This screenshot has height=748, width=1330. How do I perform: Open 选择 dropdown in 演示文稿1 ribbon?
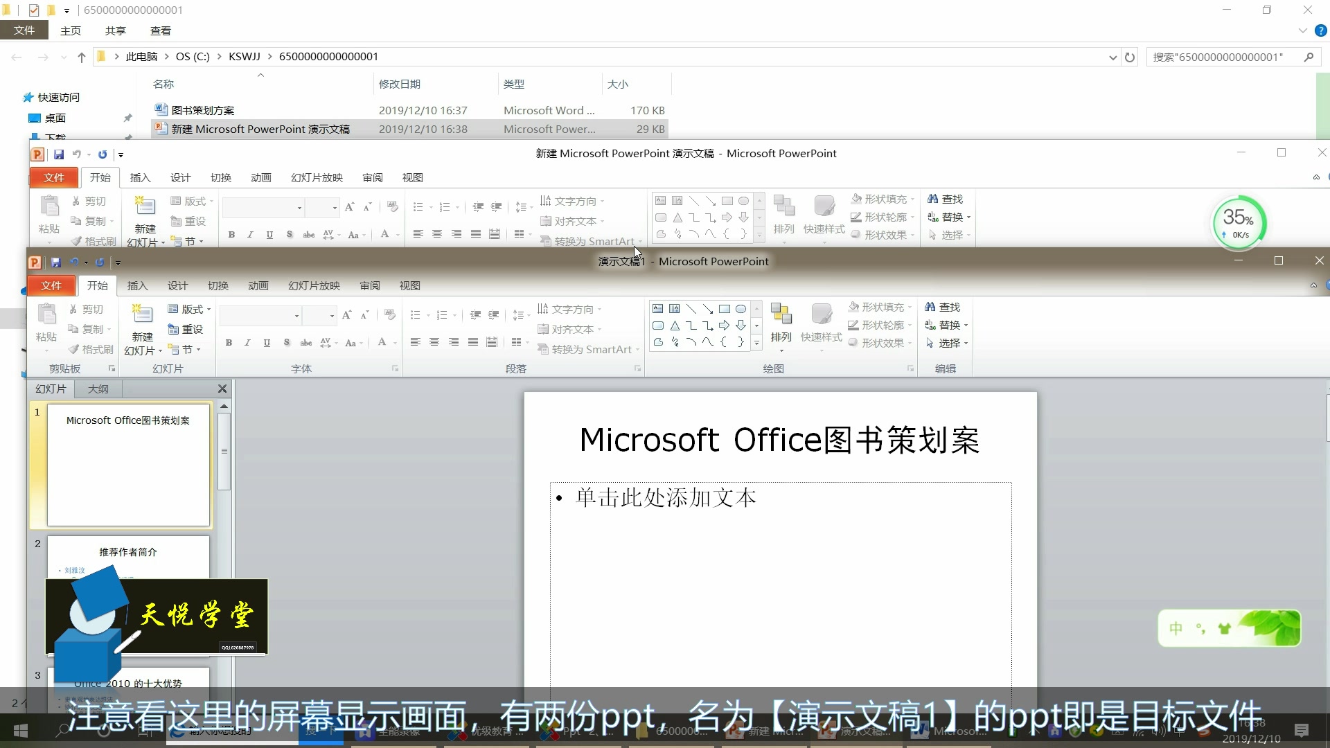947,343
